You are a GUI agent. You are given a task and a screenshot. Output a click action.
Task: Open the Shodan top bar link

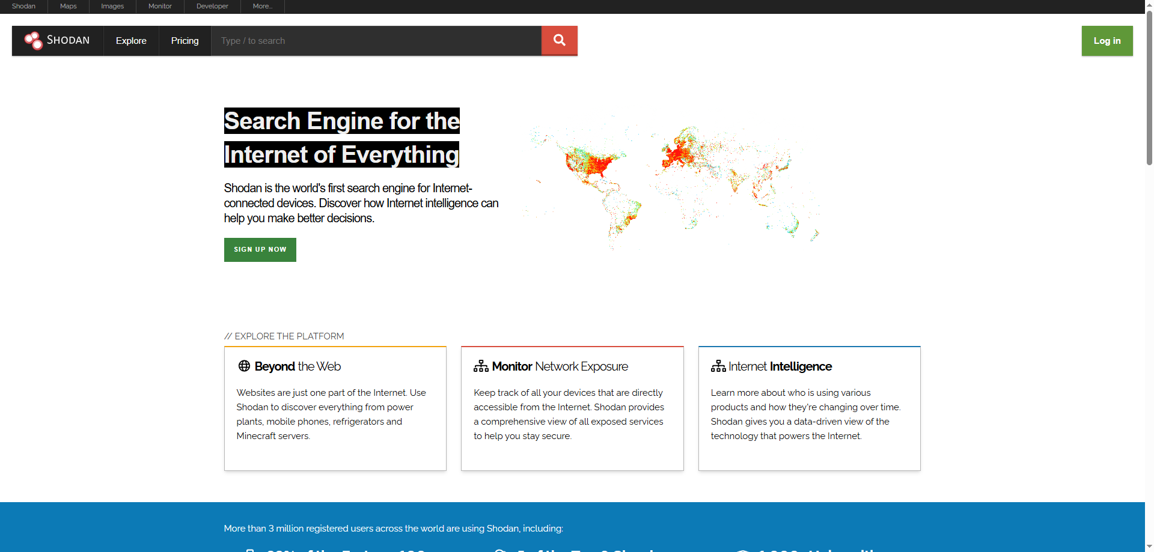pos(23,6)
